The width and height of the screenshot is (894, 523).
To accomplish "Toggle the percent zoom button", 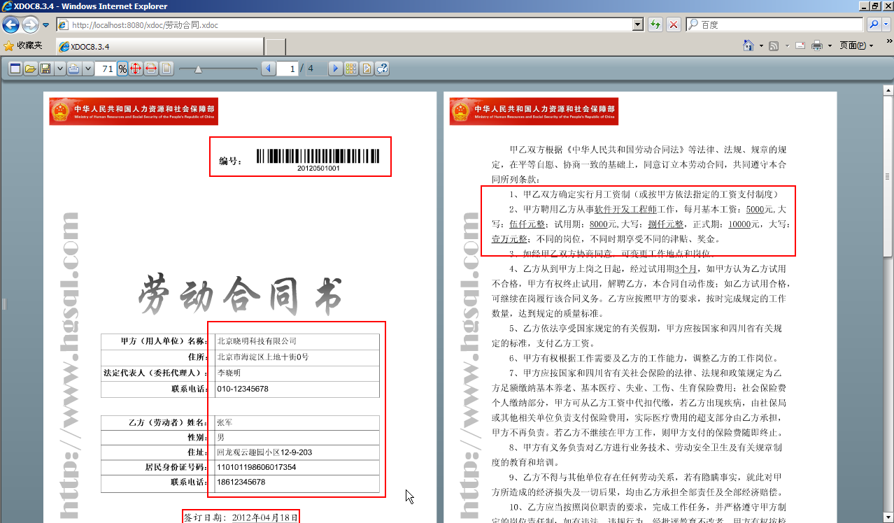I will pyautogui.click(x=122, y=69).
